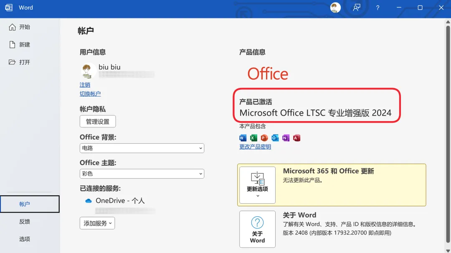
Task: Click the Word app icon under 本产品包含
Action: (243, 138)
